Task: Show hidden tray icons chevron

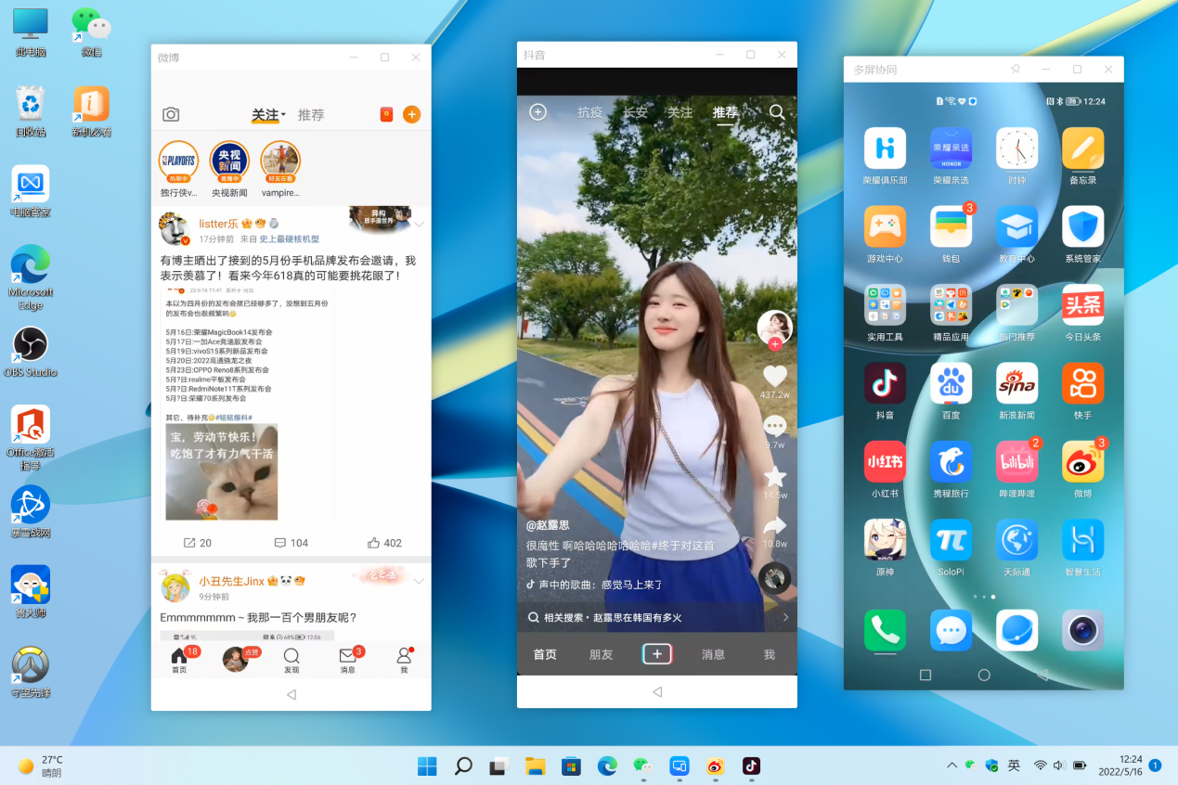Action: 951,766
